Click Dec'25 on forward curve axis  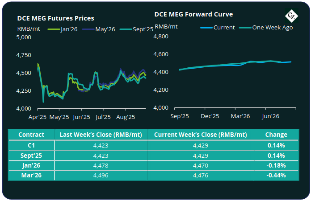[209, 116]
